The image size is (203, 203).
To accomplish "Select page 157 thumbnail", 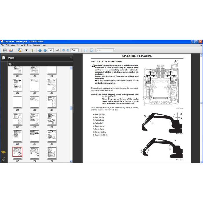I will [17, 119].
